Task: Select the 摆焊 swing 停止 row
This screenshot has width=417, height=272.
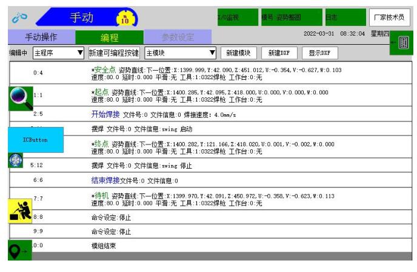Action: pyautogui.click(x=211, y=165)
